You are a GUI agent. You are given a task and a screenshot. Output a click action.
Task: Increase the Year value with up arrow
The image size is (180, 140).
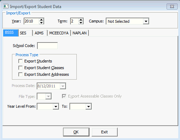[42, 20]
